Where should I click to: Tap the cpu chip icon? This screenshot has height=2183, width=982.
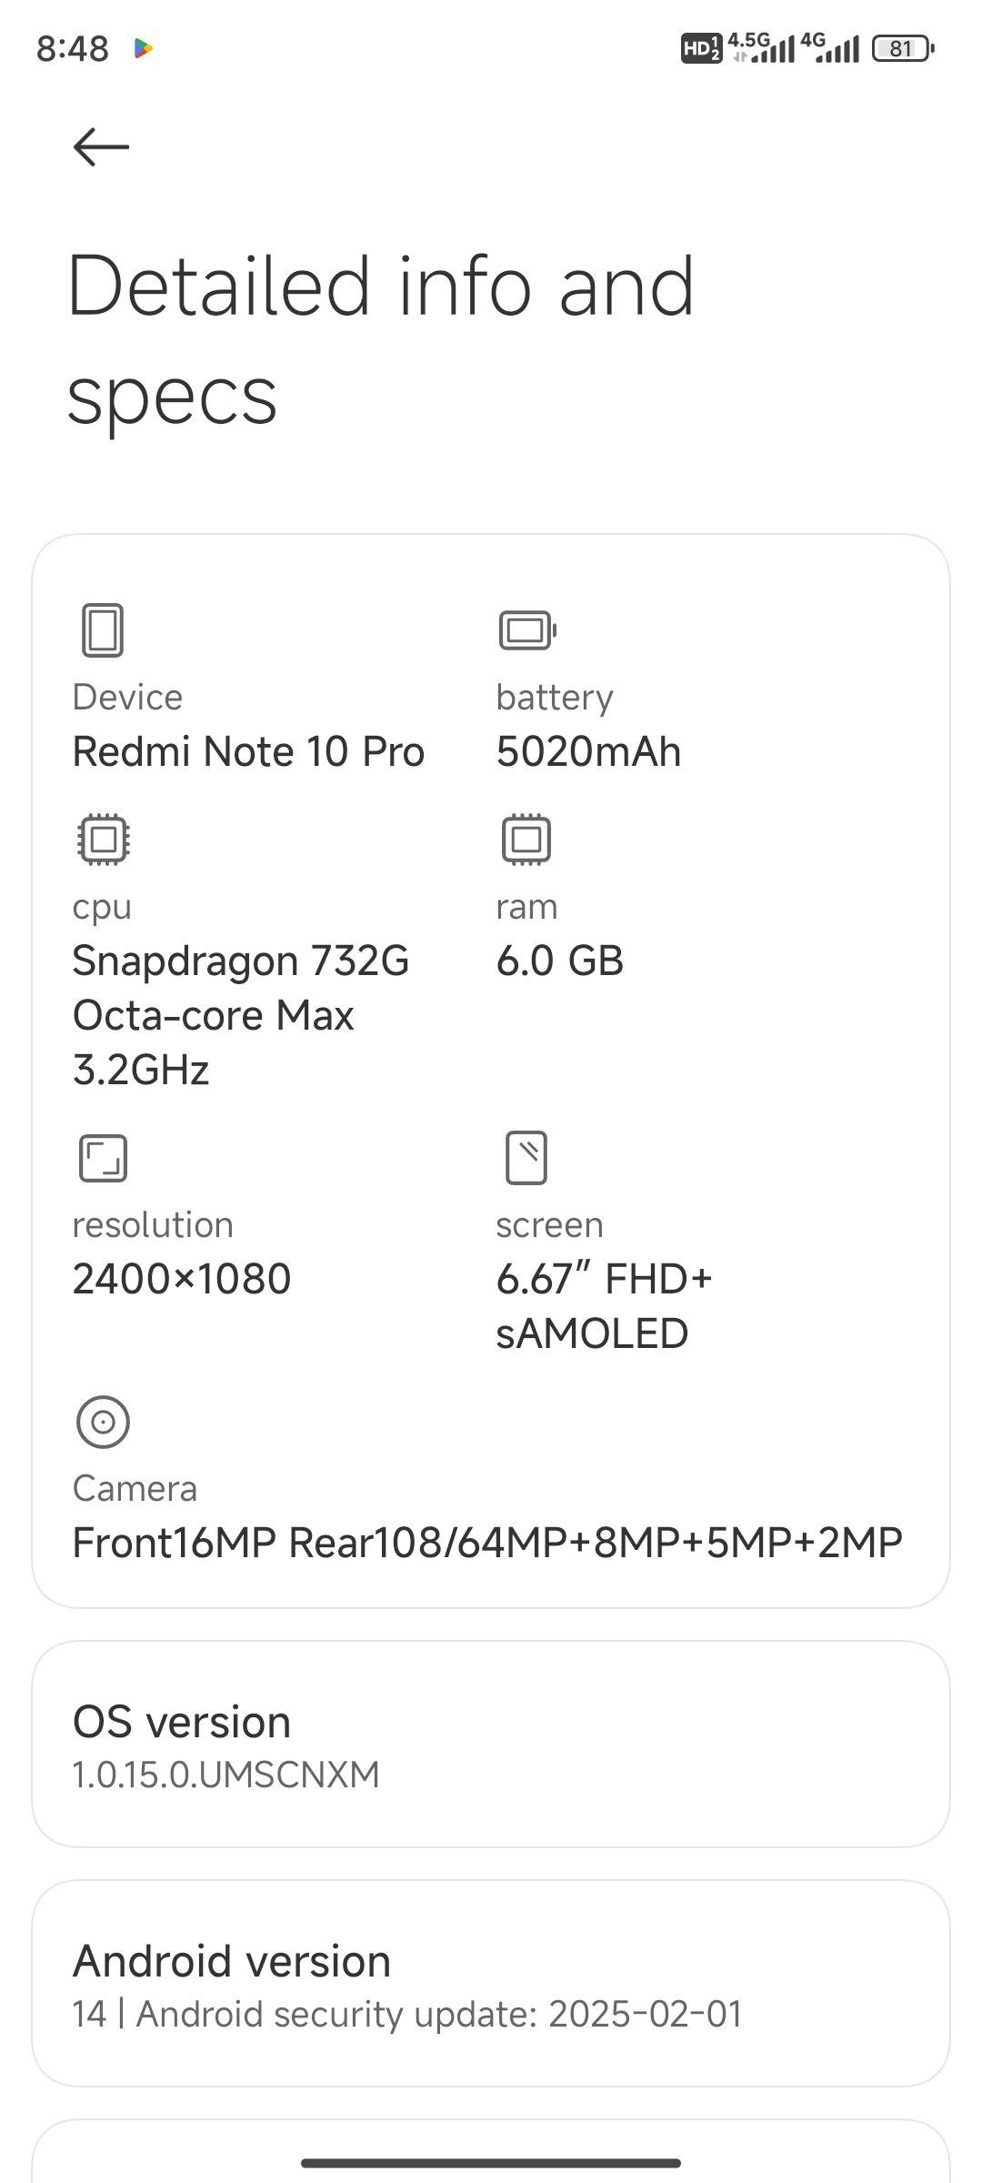[104, 839]
